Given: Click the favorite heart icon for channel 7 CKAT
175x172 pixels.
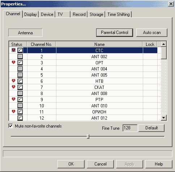Looking at the screenshot, I should click(x=13, y=87).
